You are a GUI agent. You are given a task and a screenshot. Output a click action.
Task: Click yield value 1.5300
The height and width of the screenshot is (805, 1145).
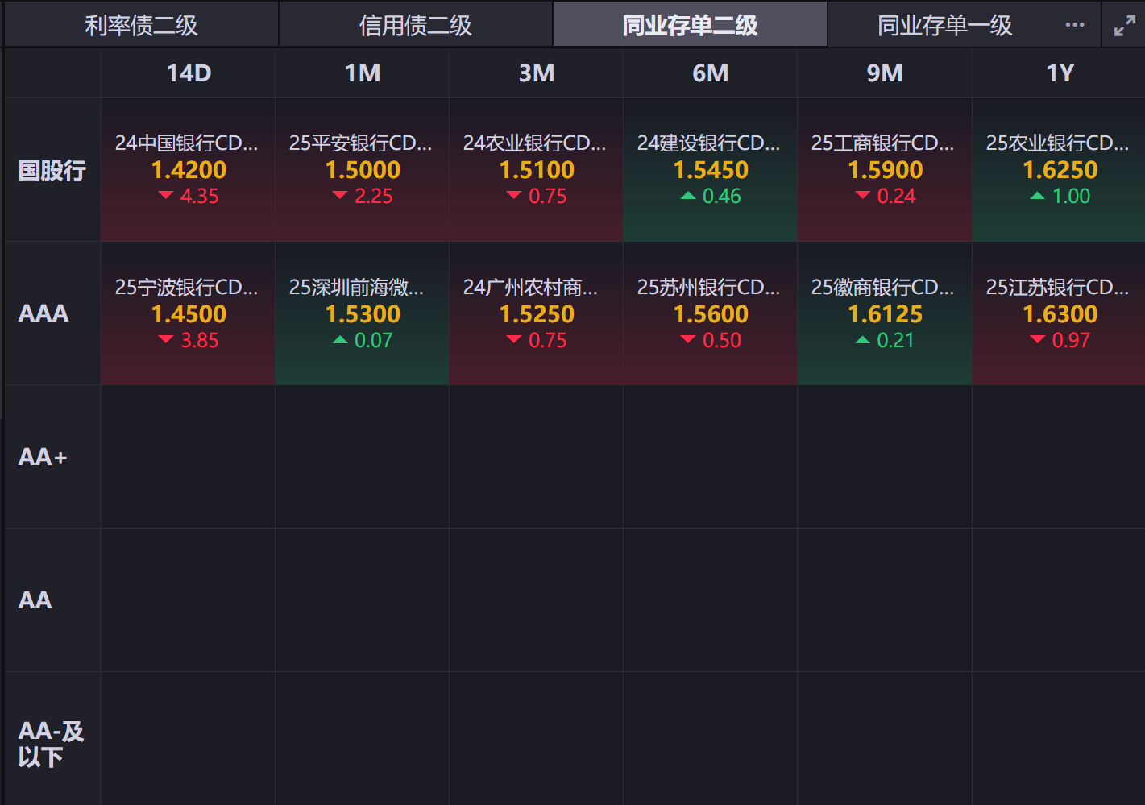click(363, 314)
